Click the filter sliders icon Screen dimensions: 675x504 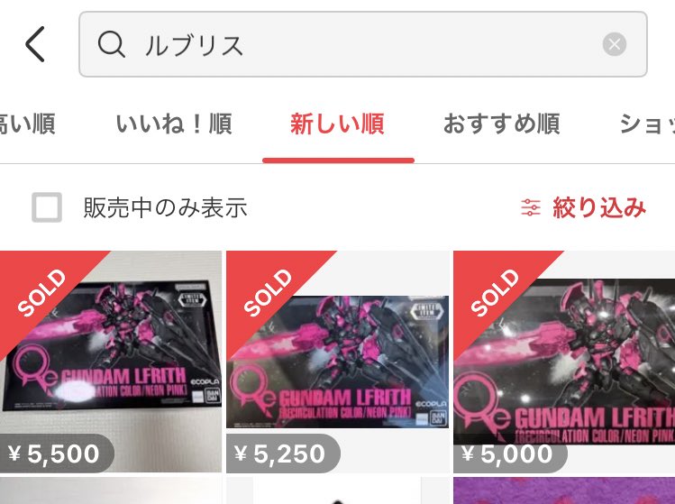tap(531, 207)
